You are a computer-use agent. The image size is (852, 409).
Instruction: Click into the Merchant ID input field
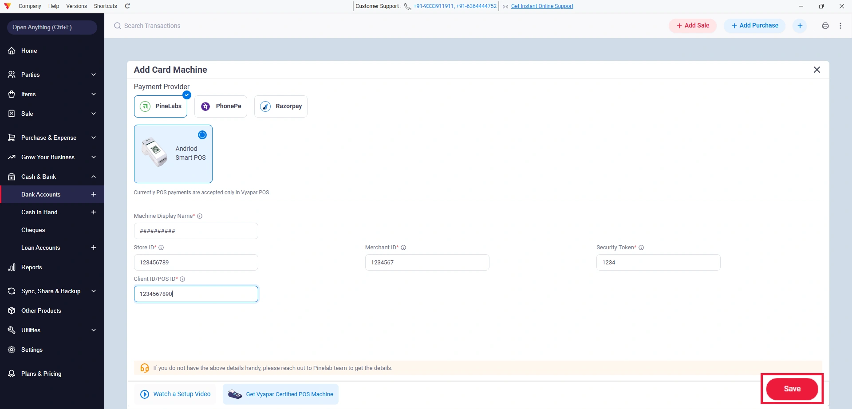427,262
